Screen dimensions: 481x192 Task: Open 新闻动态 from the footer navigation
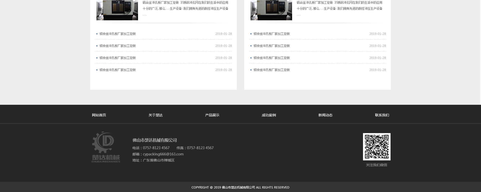[325, 115]
